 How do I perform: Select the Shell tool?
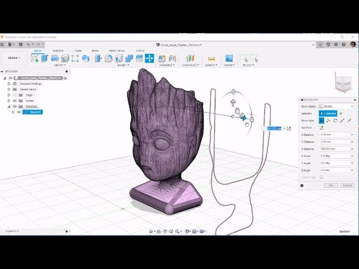[118, 58]
